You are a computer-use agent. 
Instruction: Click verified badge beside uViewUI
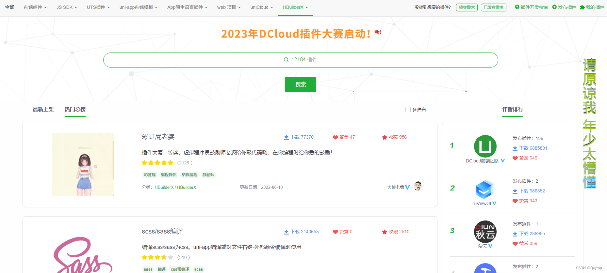pos(494,204)
